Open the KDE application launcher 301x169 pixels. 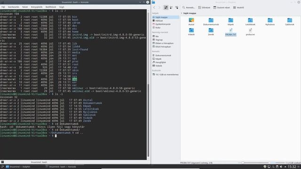tap(2, 167)
